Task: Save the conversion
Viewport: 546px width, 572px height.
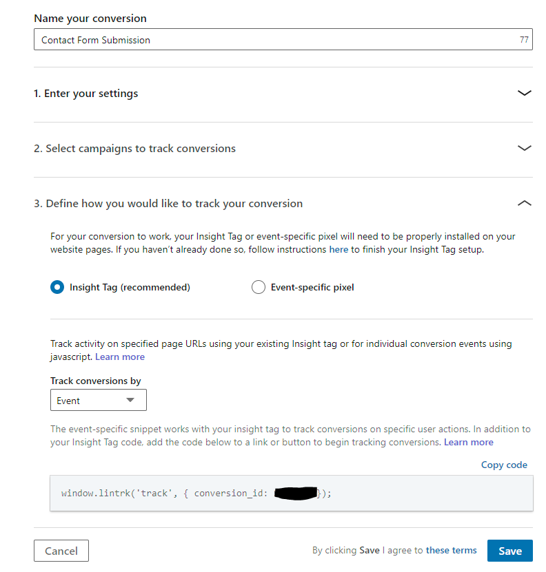Action: tap(509, 550)
